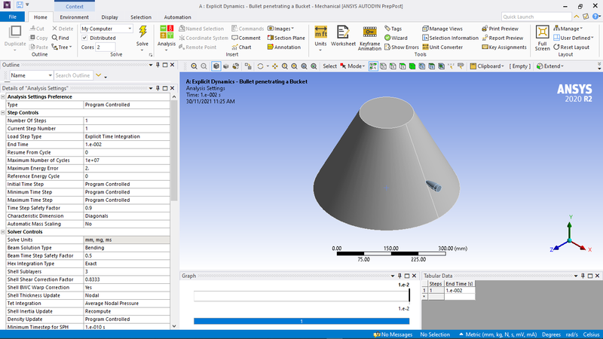Collapse the Step Controls section
This screenshot has width=603, height=339.
tap(3, 112)
